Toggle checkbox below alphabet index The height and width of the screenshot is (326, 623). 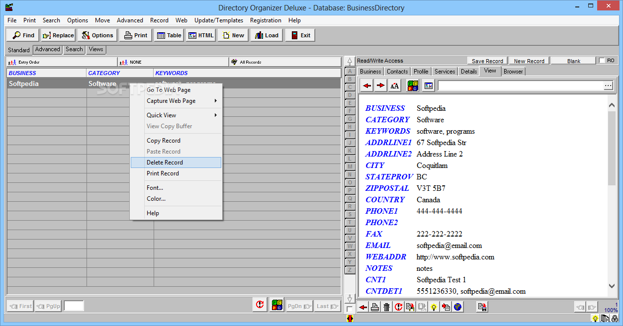[x=350, y=310]
